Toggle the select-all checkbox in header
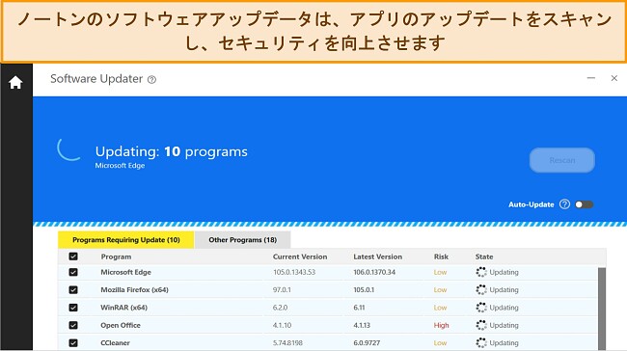This screenshot has width=627, height=351. click(x=73, y=256)
